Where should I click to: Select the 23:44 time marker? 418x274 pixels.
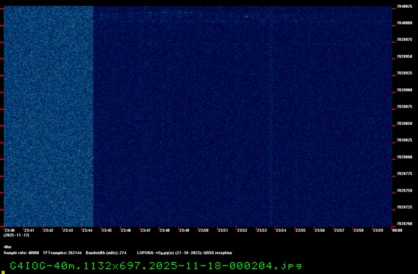pyautogui.click(x=87, y=230)
